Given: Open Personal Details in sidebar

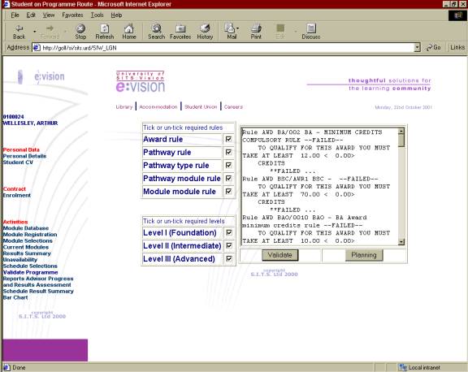Looking at the screenshot, I should click(x=24, y=156).
